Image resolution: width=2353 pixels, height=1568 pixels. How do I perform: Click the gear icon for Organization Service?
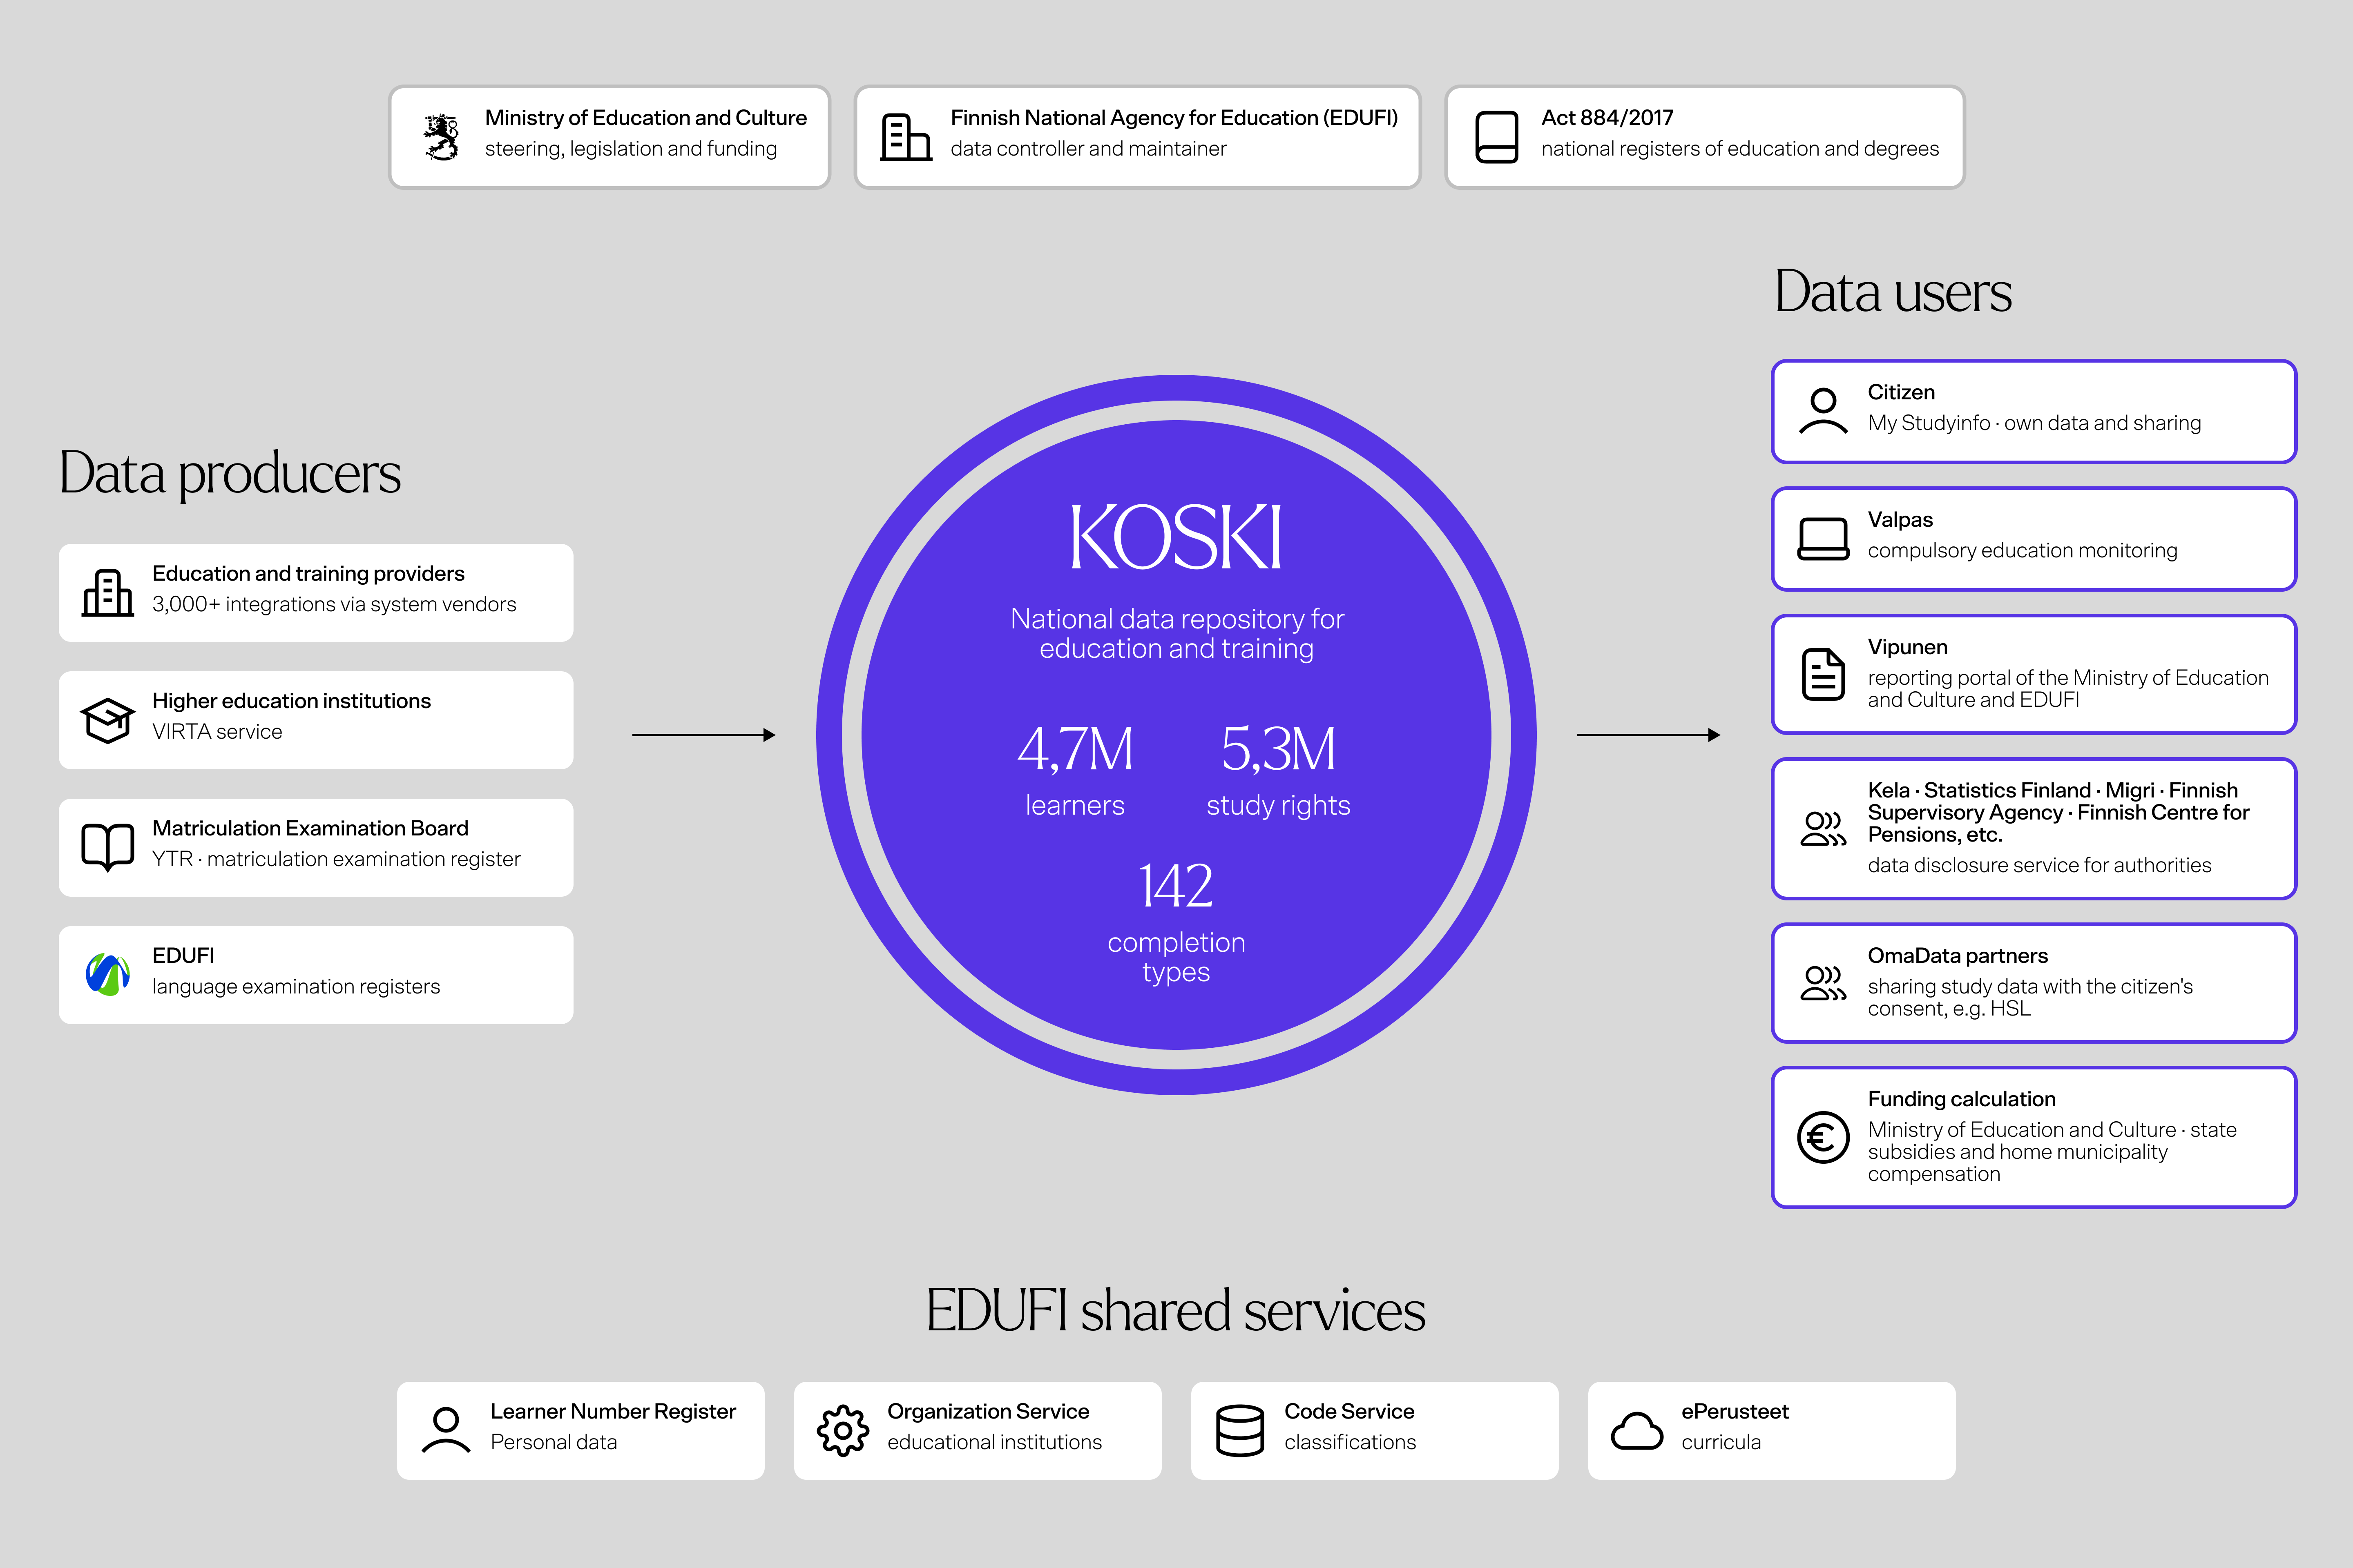coord(843,1430)
